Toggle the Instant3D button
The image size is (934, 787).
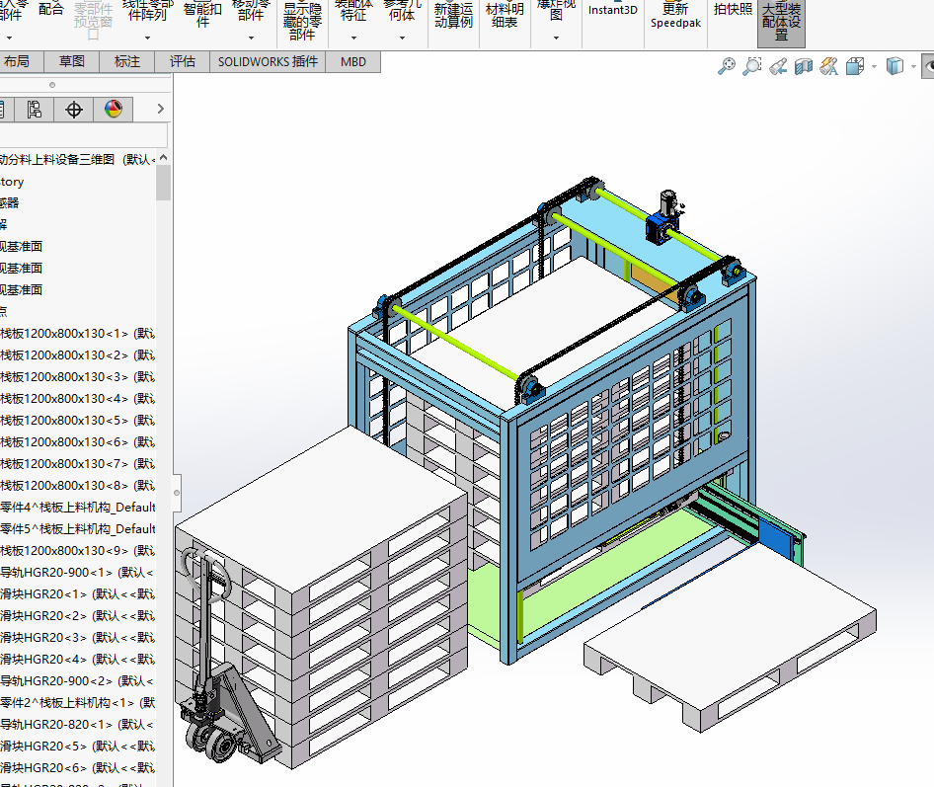coord(613,10)
